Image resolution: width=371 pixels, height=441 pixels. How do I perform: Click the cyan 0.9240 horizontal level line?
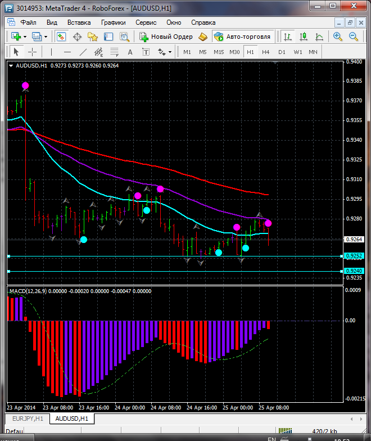(169, 271)
